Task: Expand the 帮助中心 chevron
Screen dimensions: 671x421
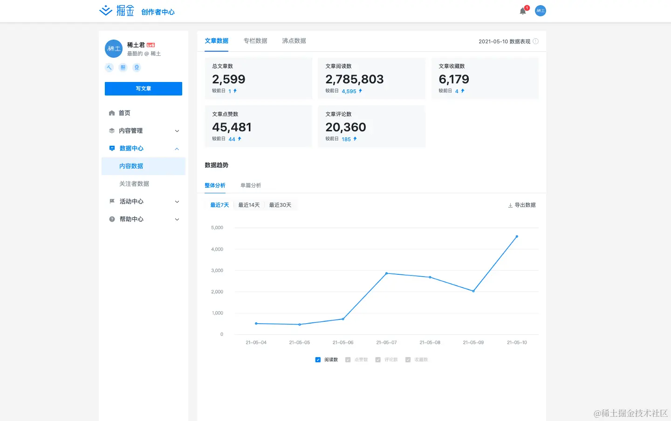Action: point(177,220)
